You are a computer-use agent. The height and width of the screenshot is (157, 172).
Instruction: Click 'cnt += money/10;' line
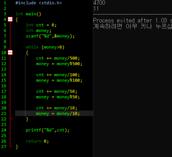coord(57,108)
